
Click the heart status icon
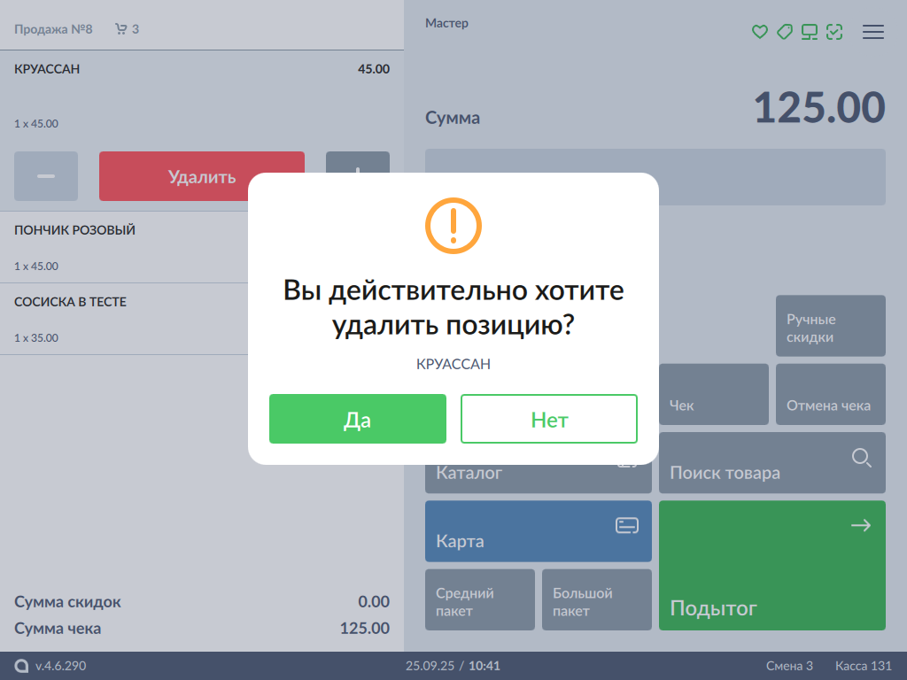759,32
